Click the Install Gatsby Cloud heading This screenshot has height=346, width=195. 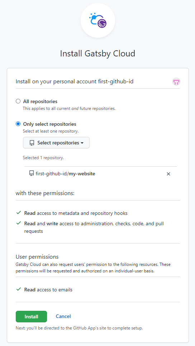coord(98,54)
